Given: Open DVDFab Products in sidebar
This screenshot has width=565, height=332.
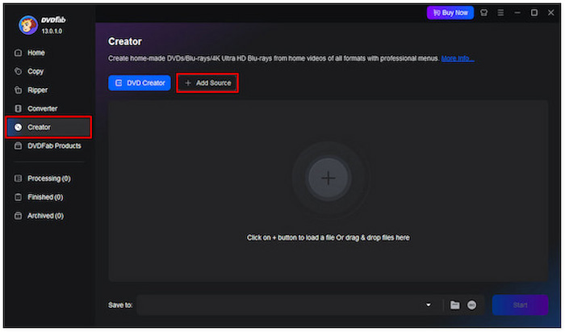Looking at the screenshot, I should pos(53,145).
